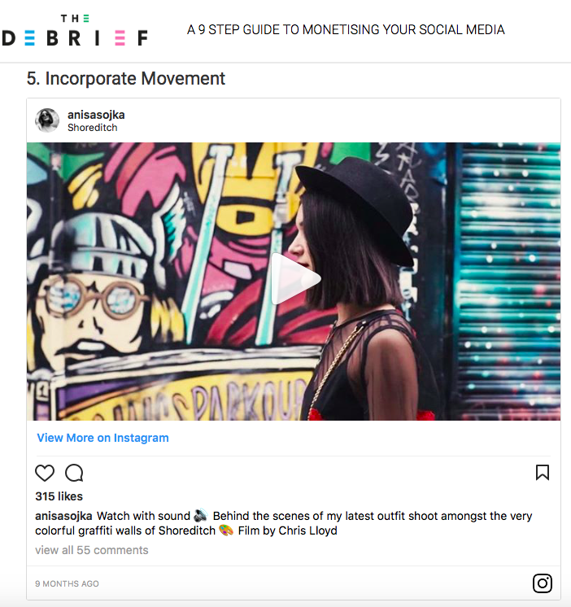Open the Shoreditch location link
The image size is (571, 607).
(x=93, y=128)
